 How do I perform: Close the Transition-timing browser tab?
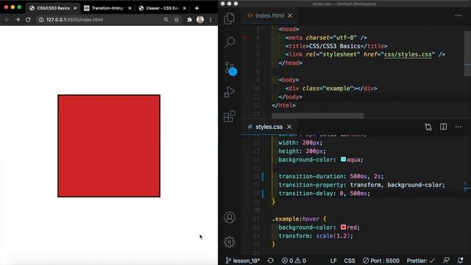[x=130, y=8]
